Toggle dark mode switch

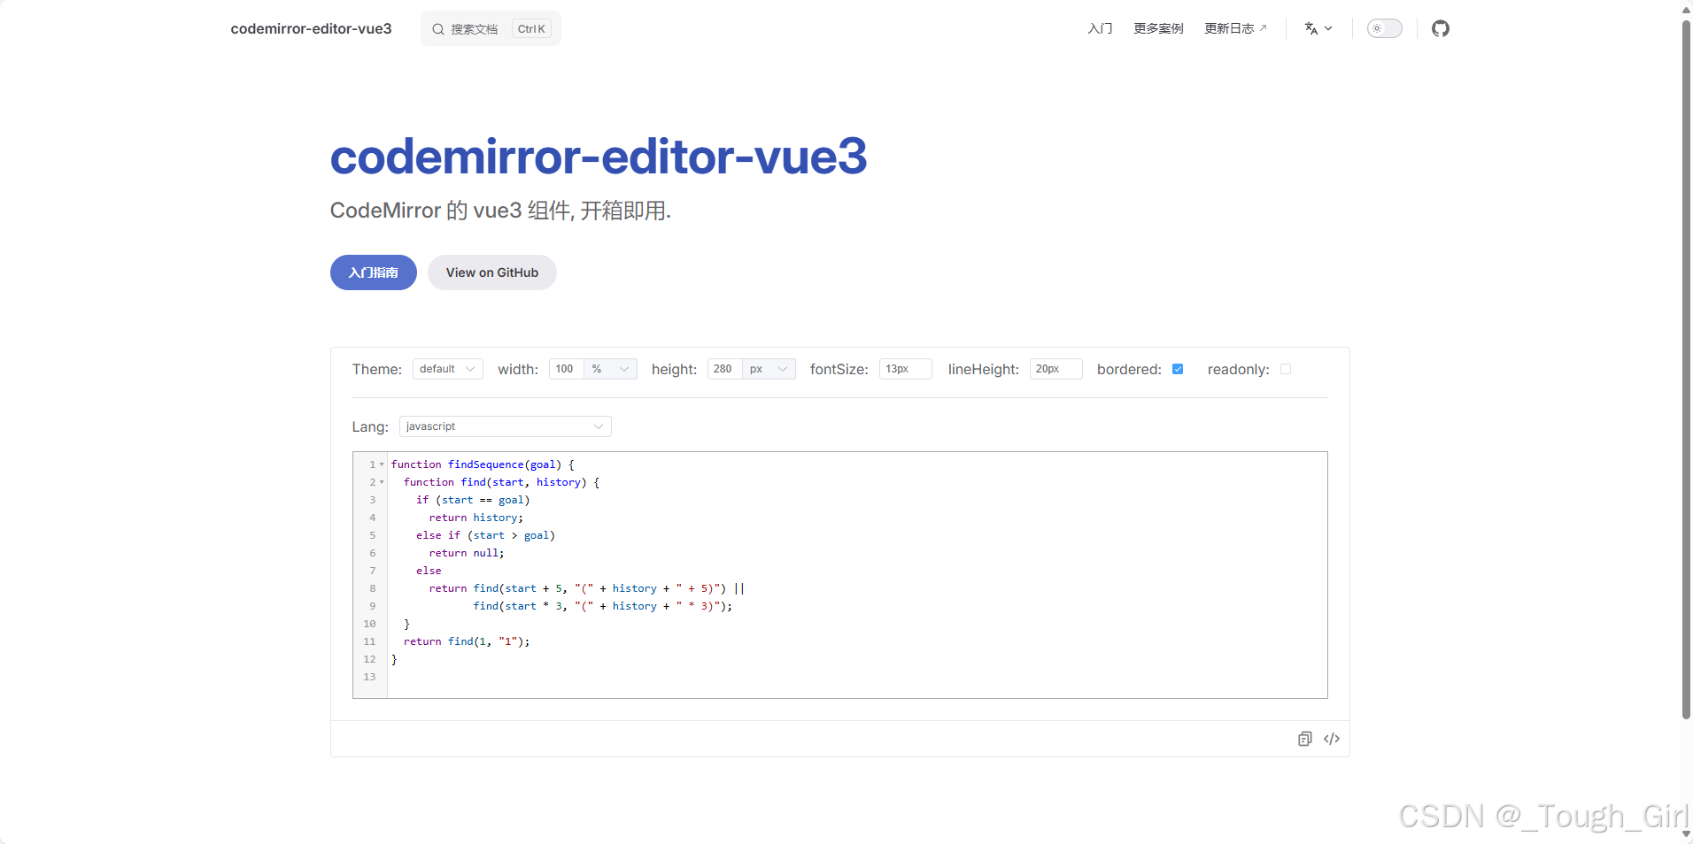1383,28
